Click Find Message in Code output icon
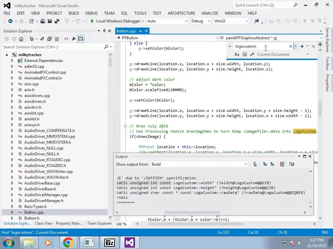333x249 pixels. click(x=255, y=164)
